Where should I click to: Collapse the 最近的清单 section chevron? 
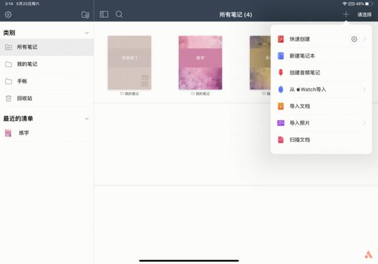coord(87,119)
